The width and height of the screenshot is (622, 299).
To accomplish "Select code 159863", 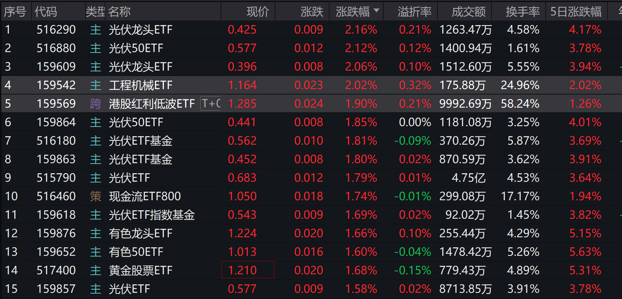I will coord(56,159).
